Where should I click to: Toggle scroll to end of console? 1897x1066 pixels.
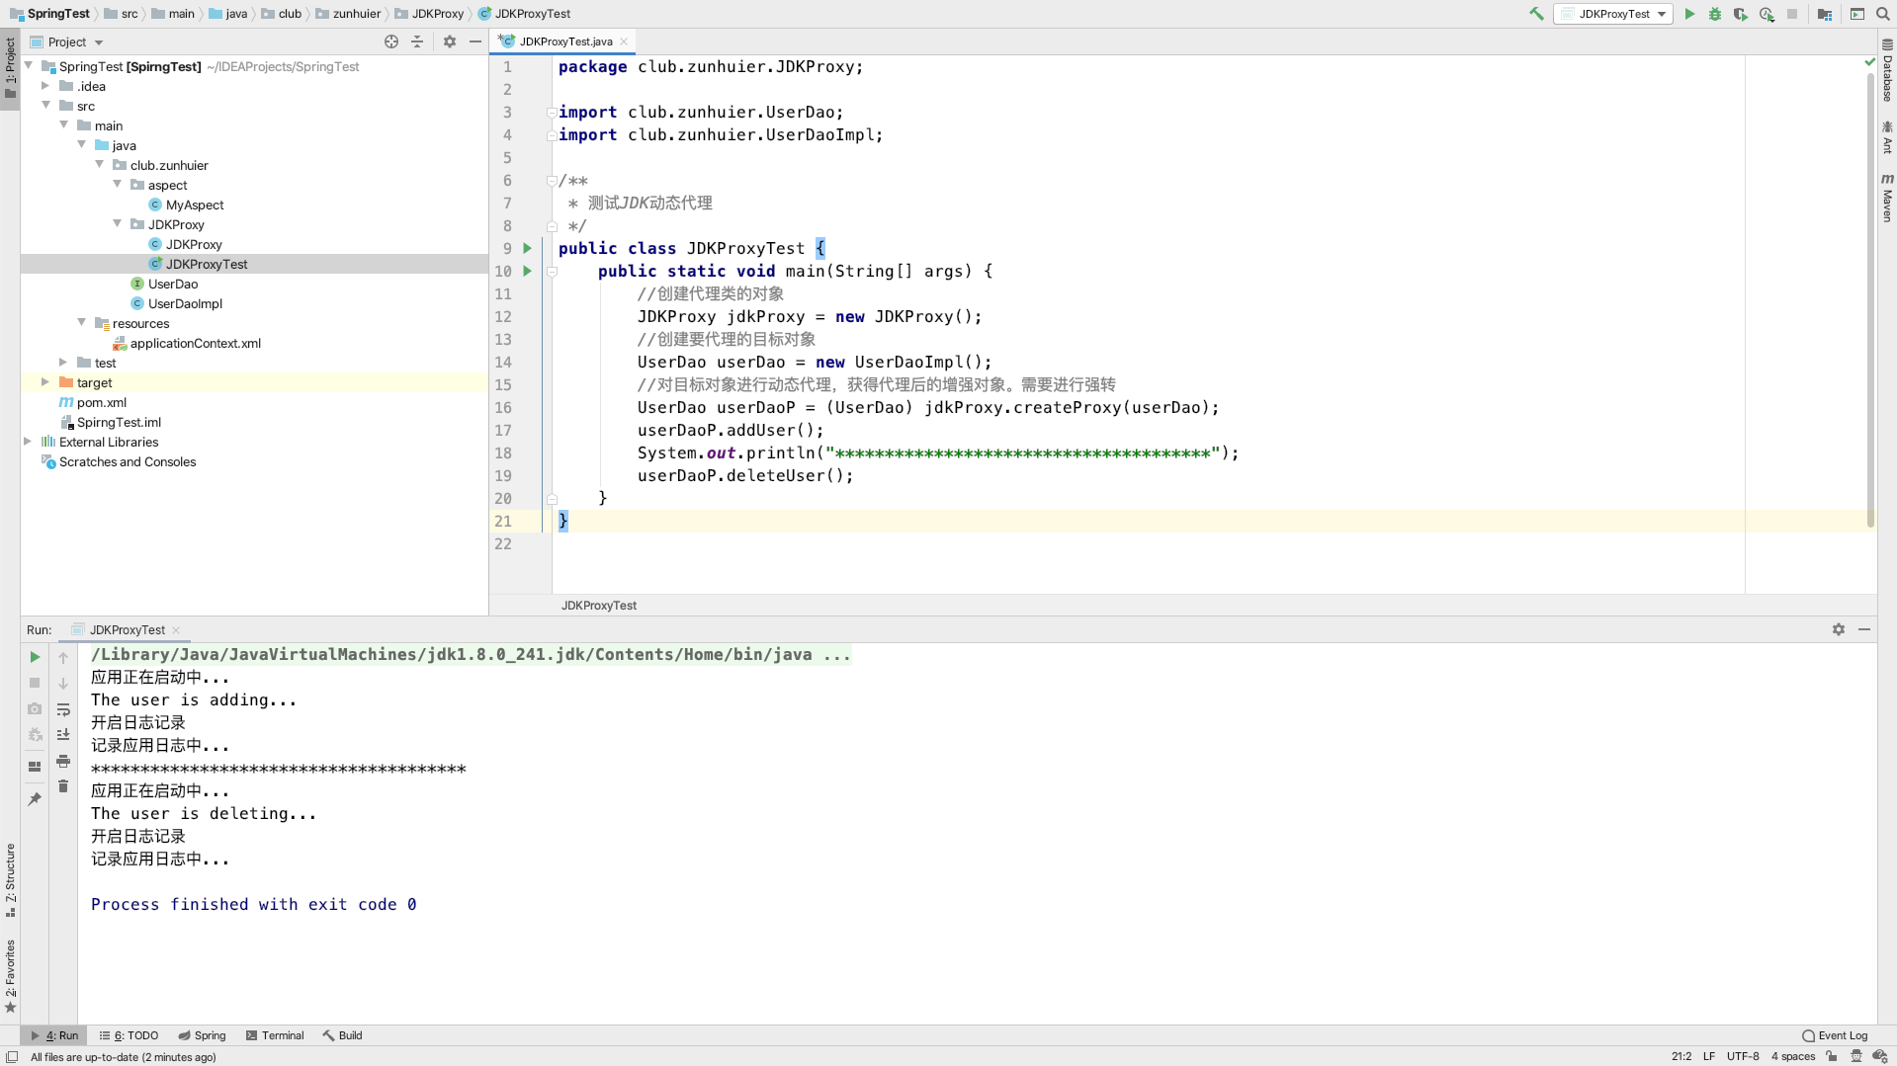pyautogui.click(x=63, y=735)
